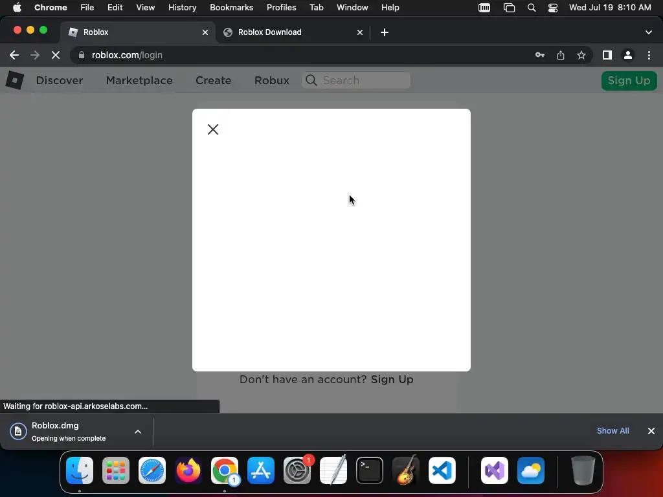Open the Create page link
Screen dimensions: 663x497
tap(213, 80)
